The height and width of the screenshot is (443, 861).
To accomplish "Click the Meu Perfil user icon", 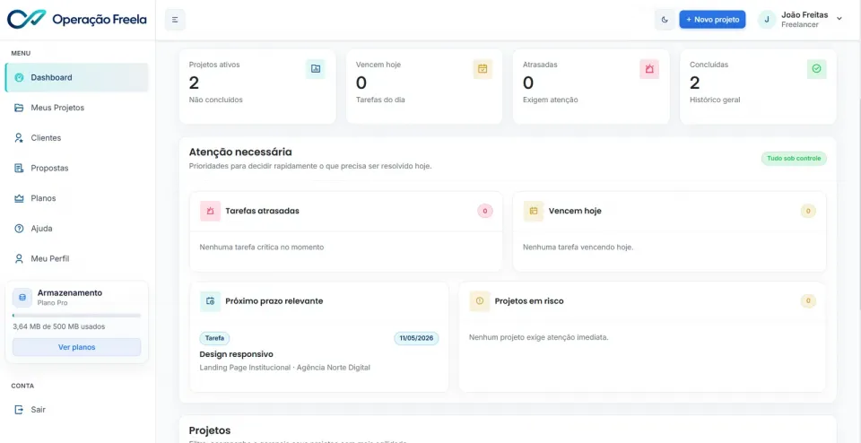I will 19,258.
